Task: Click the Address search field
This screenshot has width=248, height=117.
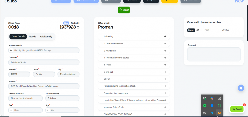Action: coord(44,50)
